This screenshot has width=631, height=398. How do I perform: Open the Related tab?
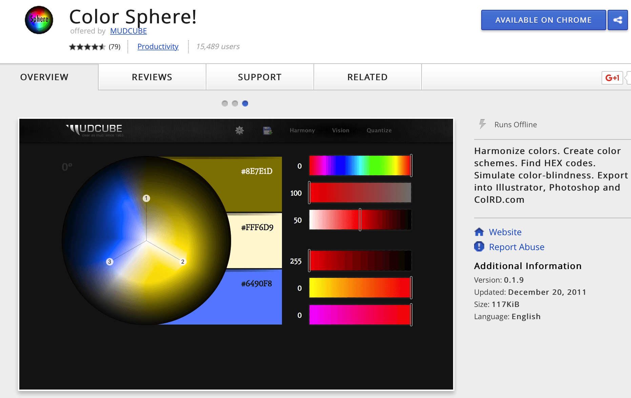pyautogui.click(x=368, y=77)
